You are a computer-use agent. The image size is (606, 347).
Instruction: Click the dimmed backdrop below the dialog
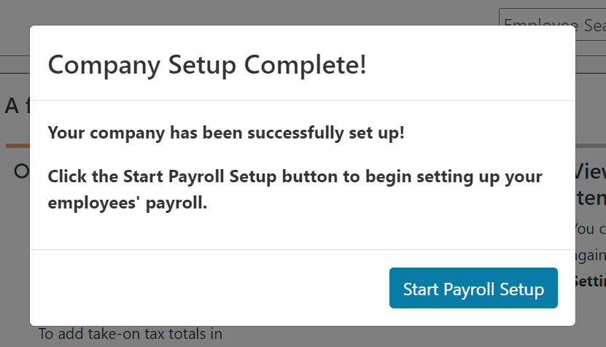365,337
